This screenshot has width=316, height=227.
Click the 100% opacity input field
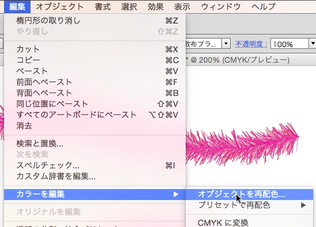tap(289, 44)
